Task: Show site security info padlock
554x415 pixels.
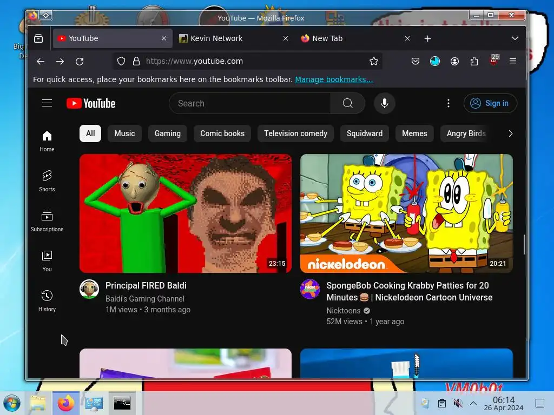Action: pyautogui.click(x=136, y=61)
